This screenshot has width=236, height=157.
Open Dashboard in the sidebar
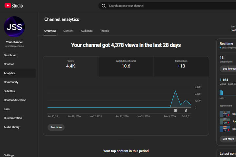10,55
